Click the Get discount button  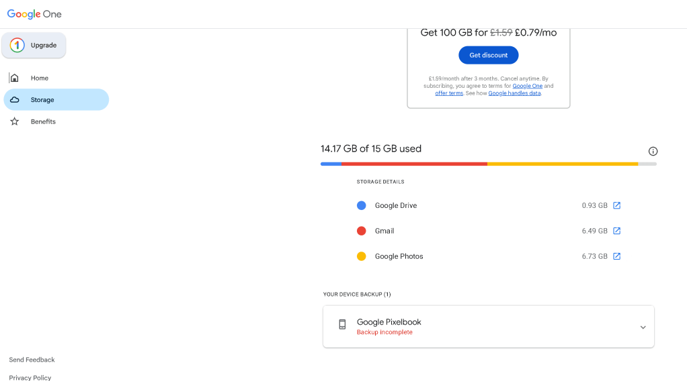(489, 55)
